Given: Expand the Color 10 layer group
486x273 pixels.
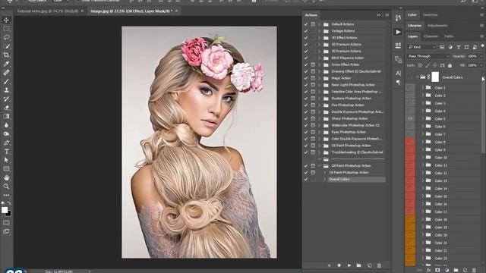Looking at the screenshot, I should (423, 157).
